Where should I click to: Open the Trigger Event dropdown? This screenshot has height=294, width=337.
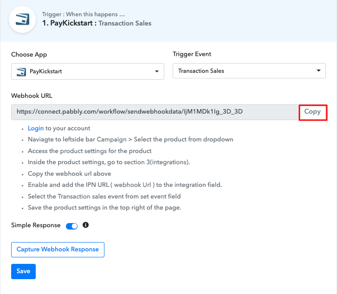click(x=249, y=70)
